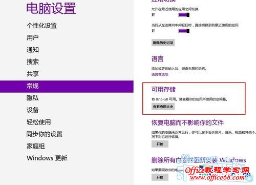The height and width of the screenshot is (185, 256).
Task: Toggle the left-edge swipe app switching switch
Action: (x=184, y=31)
